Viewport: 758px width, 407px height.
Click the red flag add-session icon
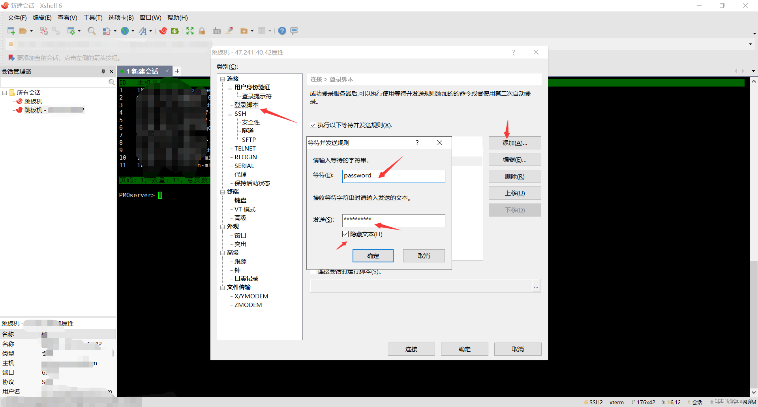[x=11, y=58]
